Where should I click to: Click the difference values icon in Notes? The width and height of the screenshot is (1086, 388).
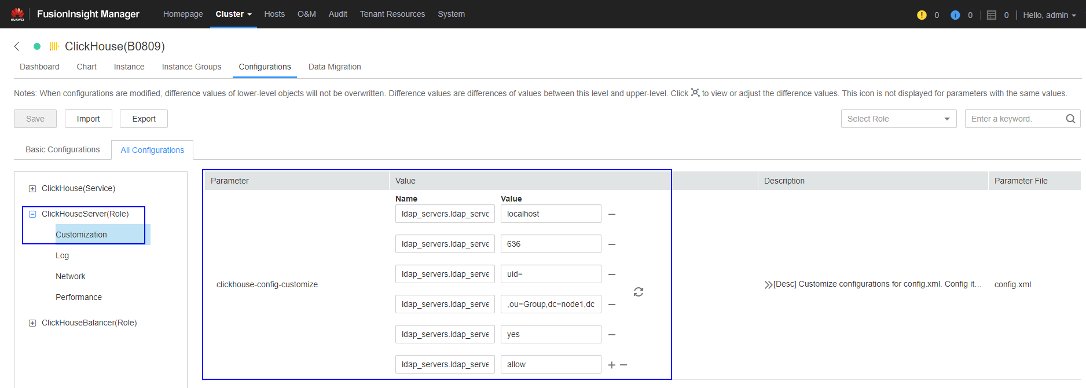click(x=695, y=93)
